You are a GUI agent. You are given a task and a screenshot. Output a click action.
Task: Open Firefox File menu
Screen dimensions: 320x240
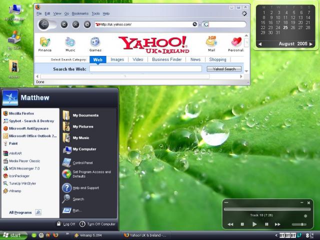pos(39,13)
